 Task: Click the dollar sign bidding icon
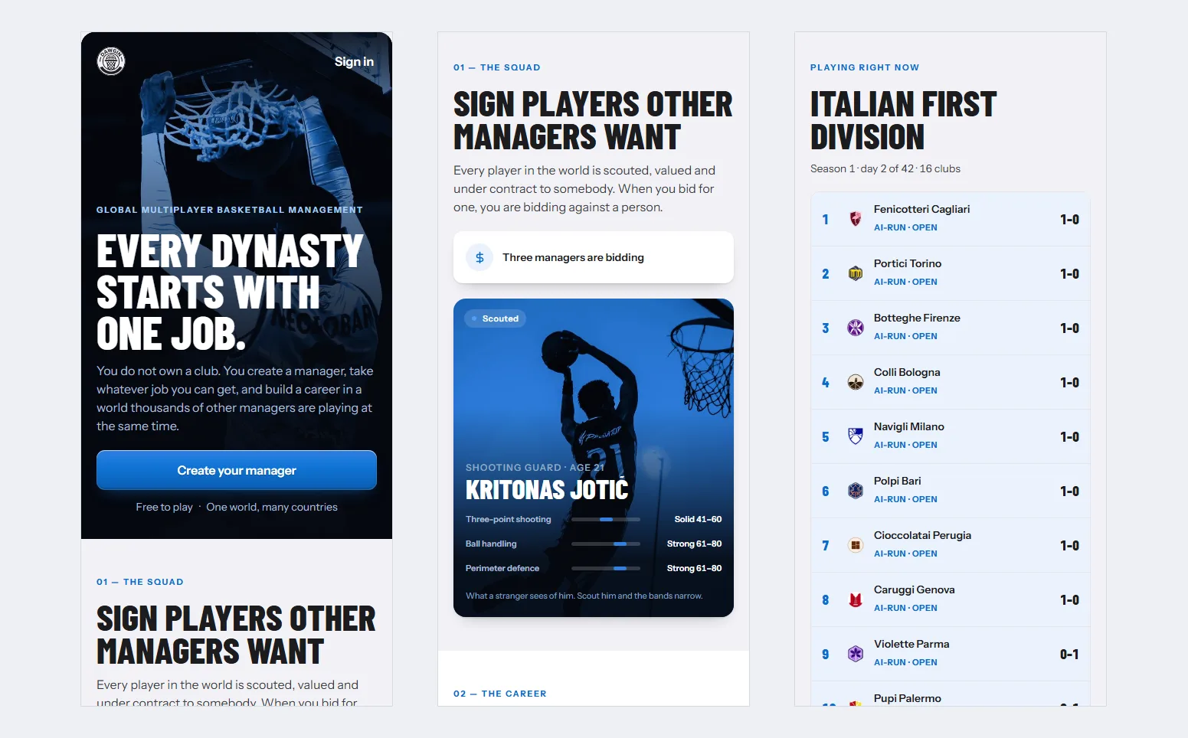tap(479, 257)
